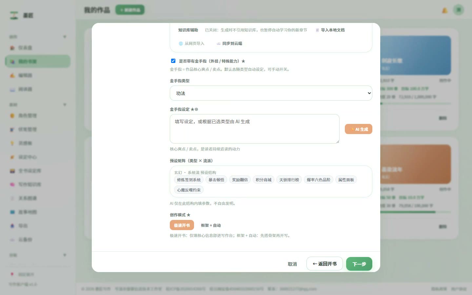Select the 积分商城 preset chip
Viewport: 472px width, 295px height.
pyautogui.click(x=264, y=180)
